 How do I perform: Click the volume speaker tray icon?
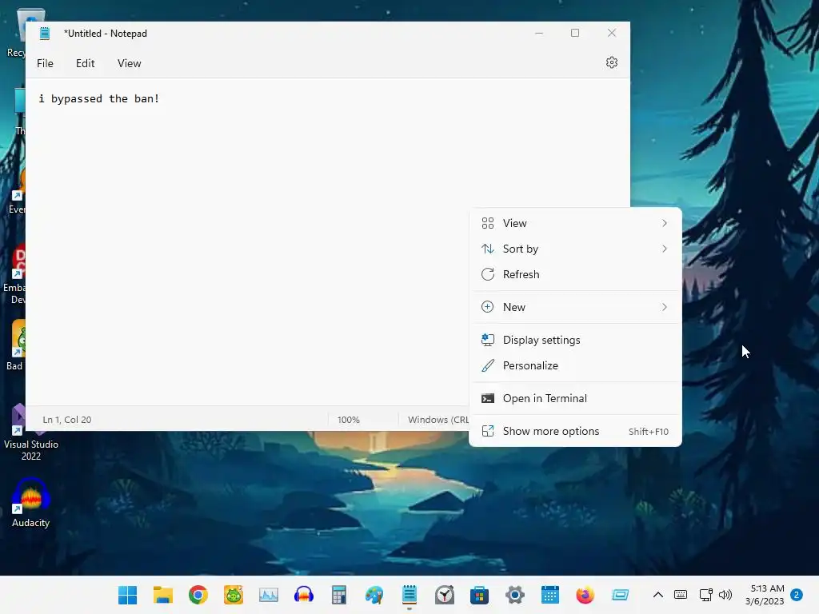(725, 595)
